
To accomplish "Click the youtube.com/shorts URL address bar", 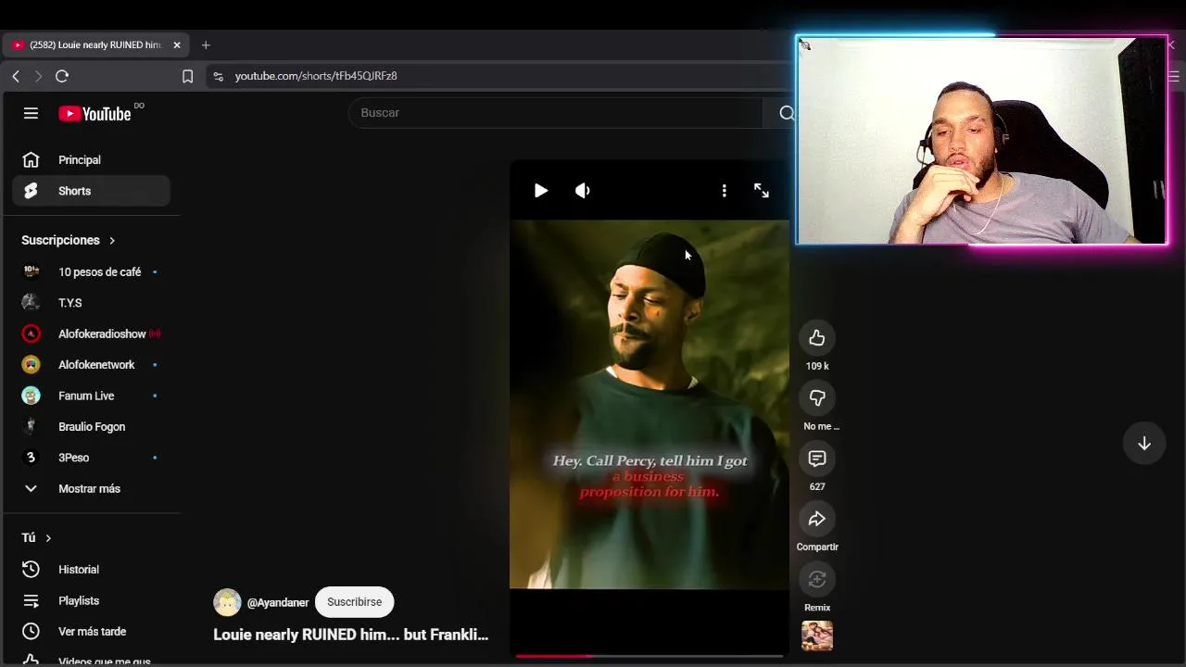I will (316, 76).
